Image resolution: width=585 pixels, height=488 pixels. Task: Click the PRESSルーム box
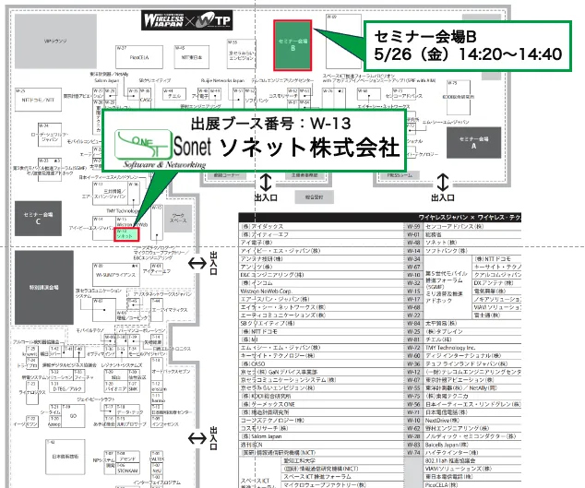click(400, 175)
